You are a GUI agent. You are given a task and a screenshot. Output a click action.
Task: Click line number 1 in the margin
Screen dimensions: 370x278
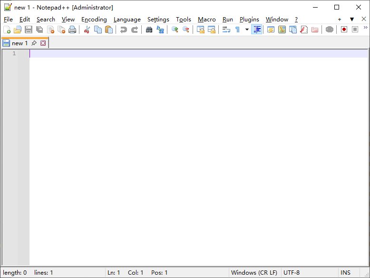14,53
